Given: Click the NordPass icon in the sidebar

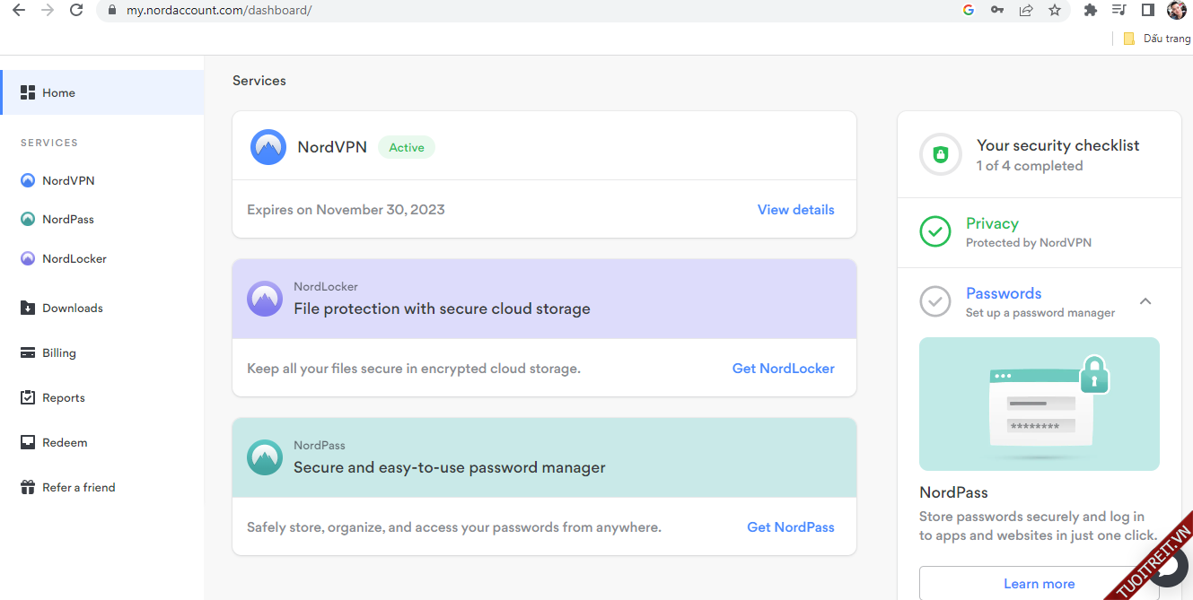Looking at the screenshot, I should coord(28,219).
